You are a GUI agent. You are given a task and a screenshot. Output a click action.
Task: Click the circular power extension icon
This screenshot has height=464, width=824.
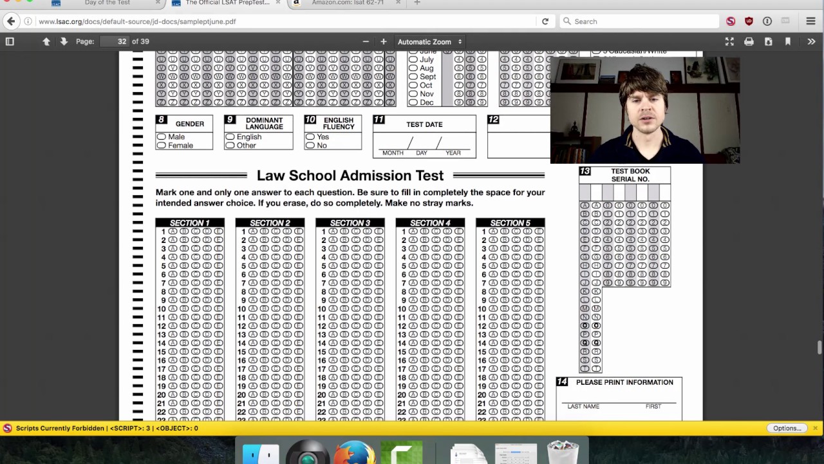click(x=767, y=21)
